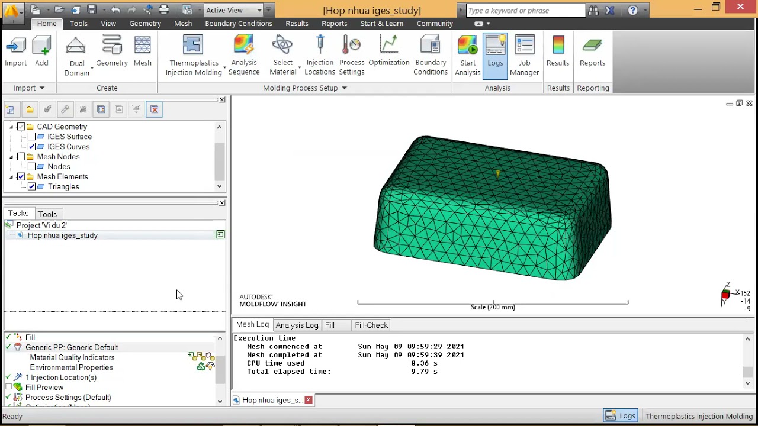The height and width of the screenshot is (426, 758).
Task: Switch to the Tools panel tab
Action: (x=47, y=214)
